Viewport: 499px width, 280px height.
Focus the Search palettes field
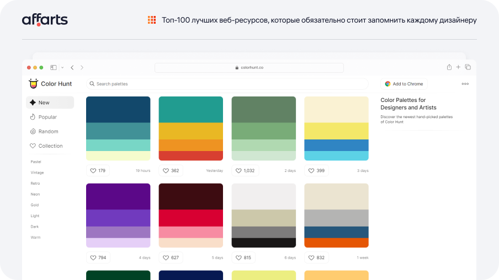tap(227, 84)
